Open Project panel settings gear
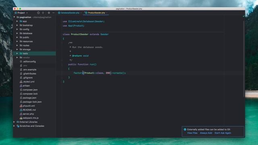The image size is (258, 145). tap(49, 13)
